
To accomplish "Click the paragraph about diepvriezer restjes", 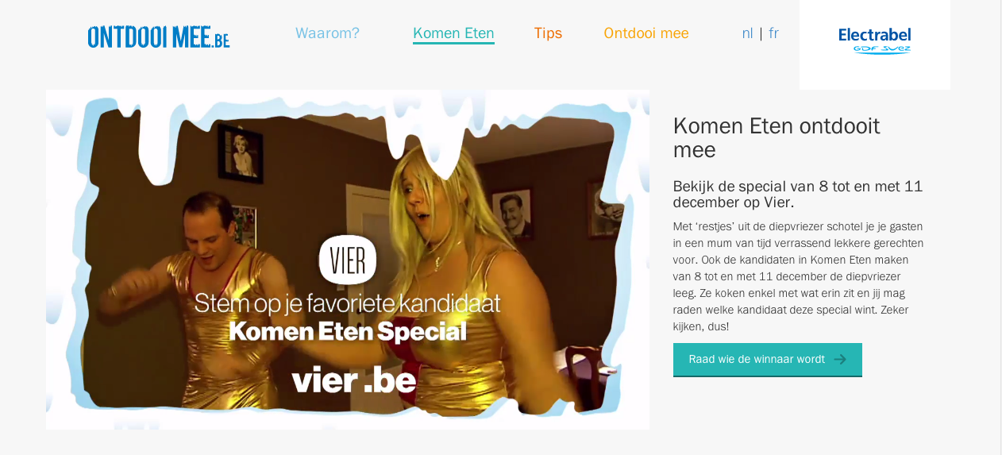I will pos(798,276).
